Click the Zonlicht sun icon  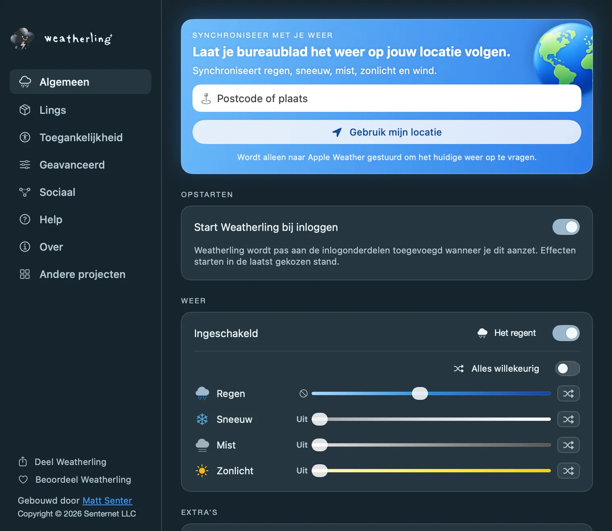point(202,471)
